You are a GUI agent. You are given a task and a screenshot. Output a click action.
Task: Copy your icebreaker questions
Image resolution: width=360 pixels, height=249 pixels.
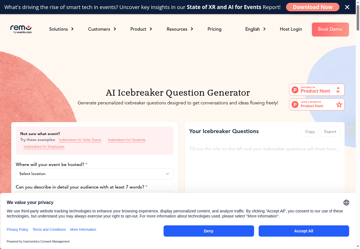(x=310, y=131)
